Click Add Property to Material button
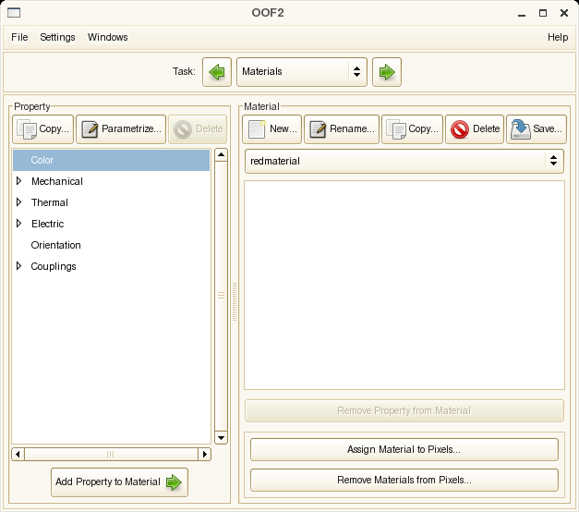This screenshot has width=579, height=512. click(120, 482)
